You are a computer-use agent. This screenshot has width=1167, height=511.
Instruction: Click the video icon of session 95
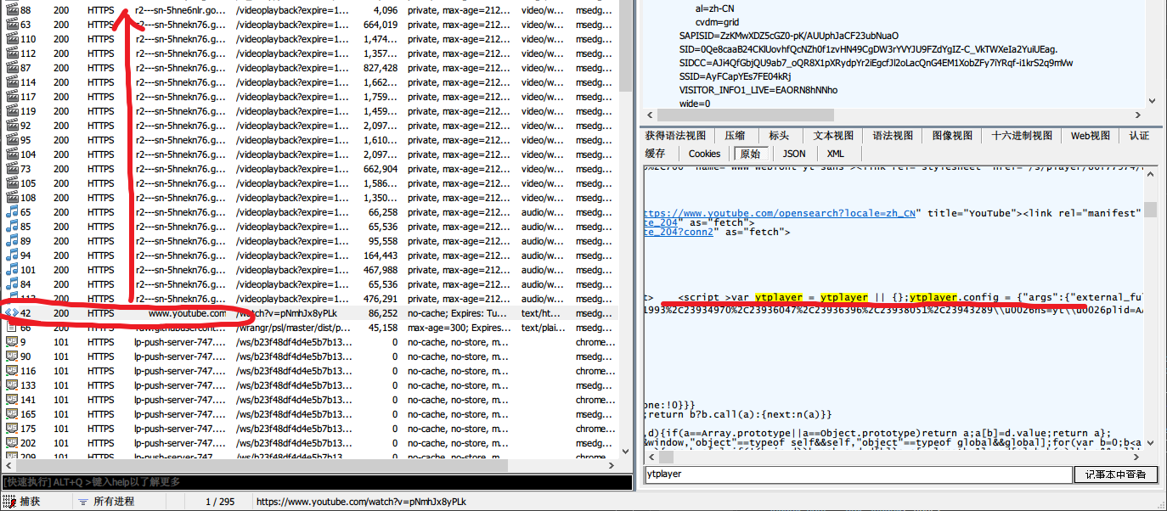(12, 140)
